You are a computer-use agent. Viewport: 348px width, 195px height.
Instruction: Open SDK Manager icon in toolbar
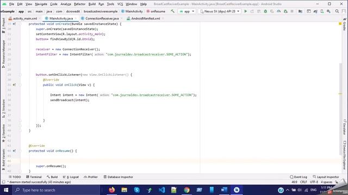point(328,11)
